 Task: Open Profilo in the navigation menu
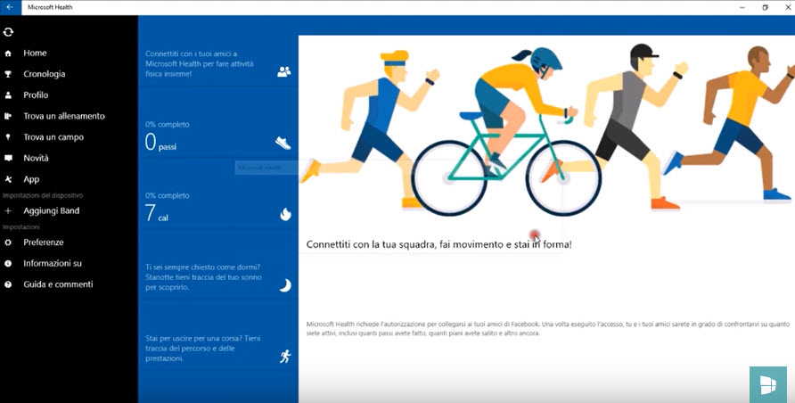[36, 95]
